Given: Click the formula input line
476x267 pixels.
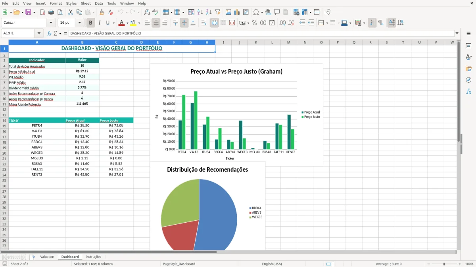Looking at the screenshot, I should tap(261, 34).
